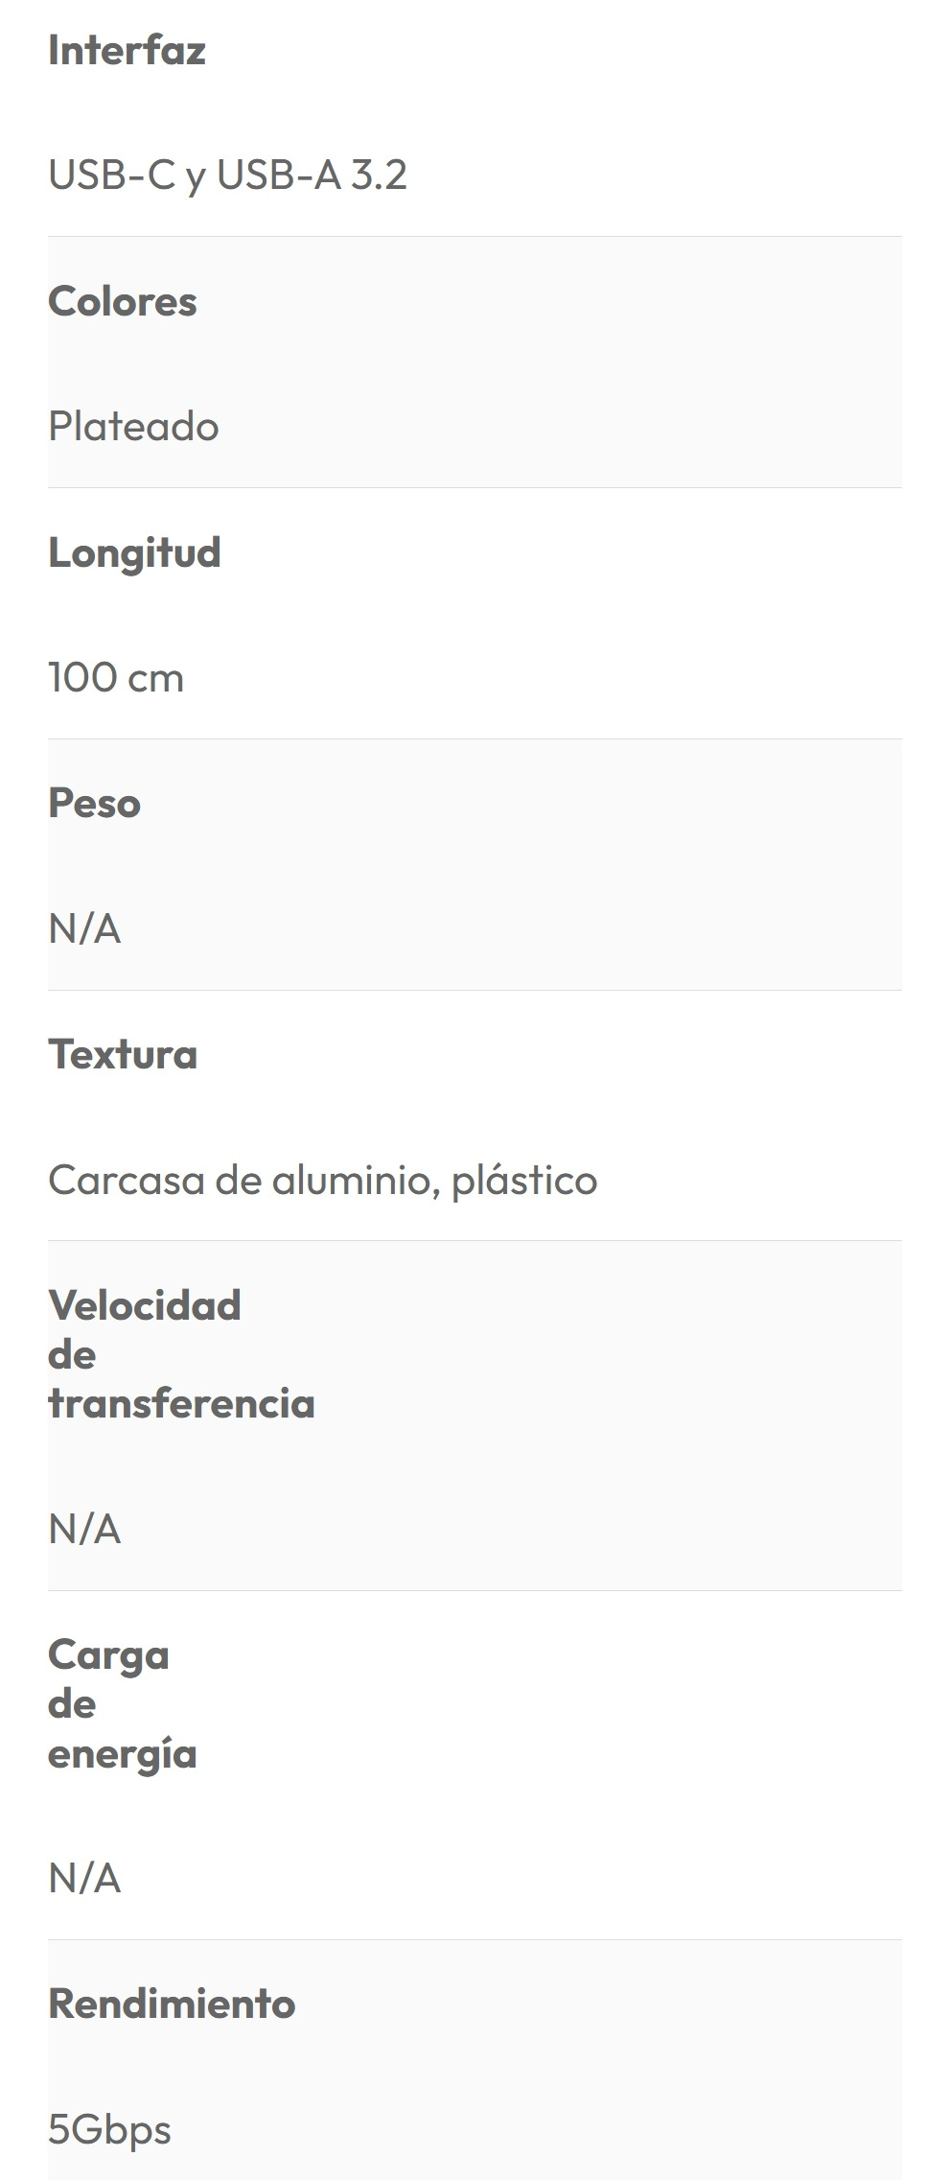Image resolution: width=949 pixels, height=2180 pixels.
Task: Select the 100 cm length value
Action: pyautogui.click(x=116, y=678)
